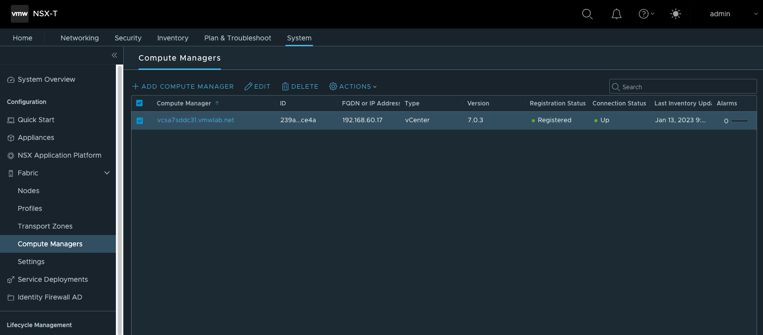Collapse the Fabric section chevron
The width and height of the screenshot is (763, 335).
[x=107, y=173]
